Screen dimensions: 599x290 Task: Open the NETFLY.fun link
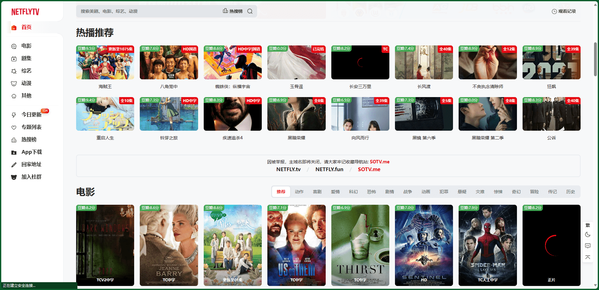point(329,169)
